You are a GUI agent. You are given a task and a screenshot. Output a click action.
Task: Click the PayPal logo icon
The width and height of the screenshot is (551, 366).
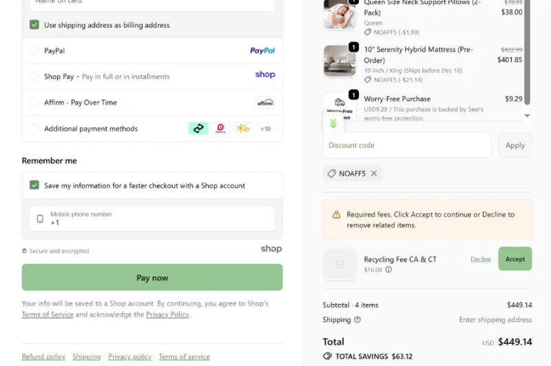pos(262,50)
